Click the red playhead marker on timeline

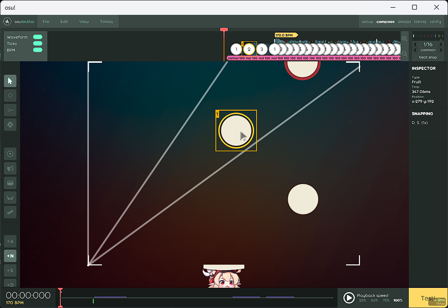(224, 30)
